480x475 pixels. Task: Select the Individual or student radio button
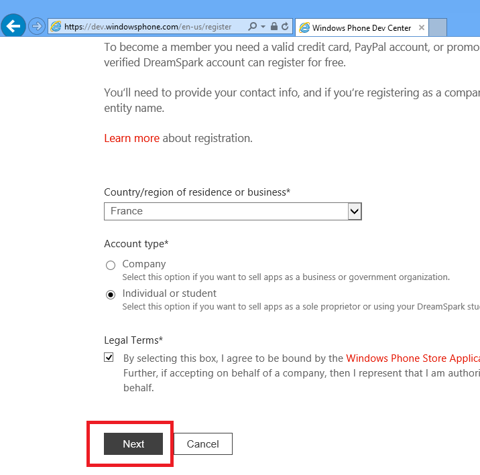click(111, 295)
